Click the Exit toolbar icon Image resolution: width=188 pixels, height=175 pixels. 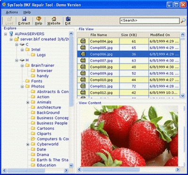point(68,19)
